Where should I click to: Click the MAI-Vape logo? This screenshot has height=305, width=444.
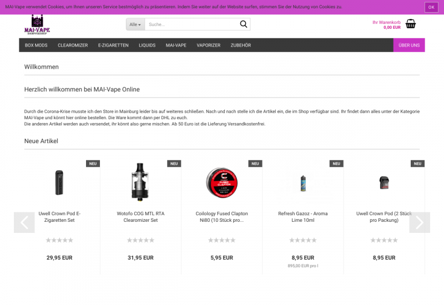pos(37,25)
